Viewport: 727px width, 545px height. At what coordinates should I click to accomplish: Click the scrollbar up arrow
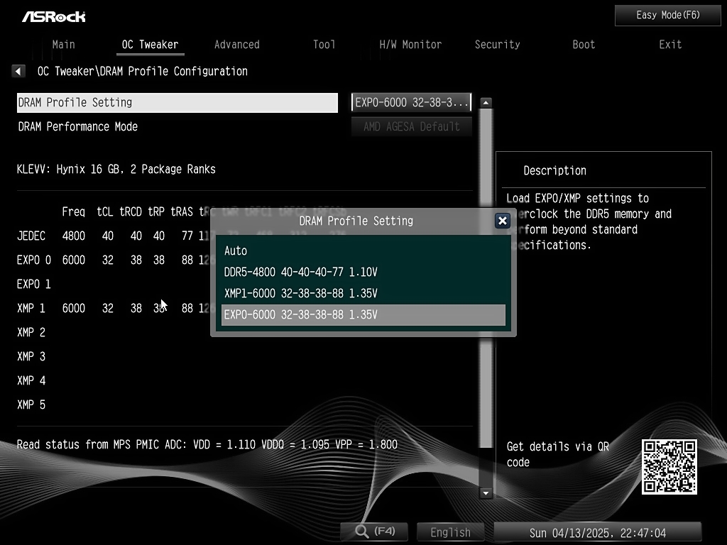click(x=486, y=103)
